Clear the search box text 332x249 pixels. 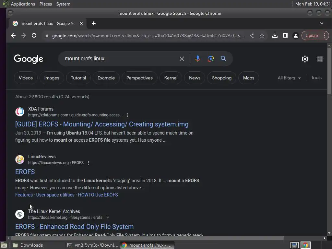click(182, 59)
